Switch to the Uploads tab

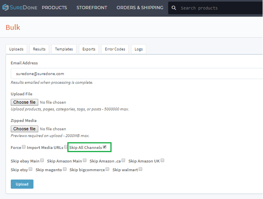[x=16, y=49]
